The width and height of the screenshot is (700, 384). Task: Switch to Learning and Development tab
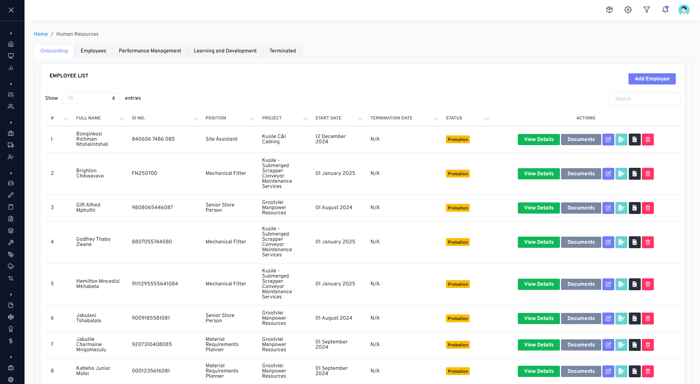pyautogui.click(x=225, y=51)
